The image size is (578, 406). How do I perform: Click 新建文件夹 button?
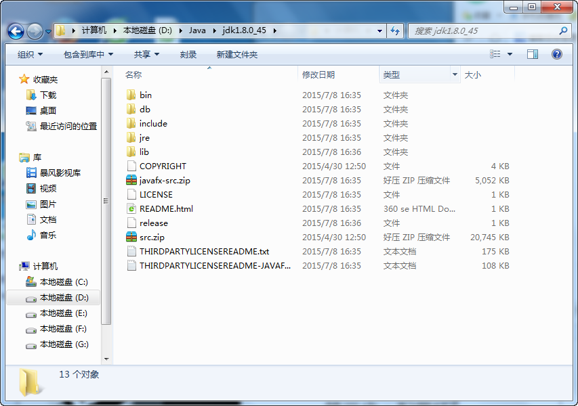[x=236, y=55]
